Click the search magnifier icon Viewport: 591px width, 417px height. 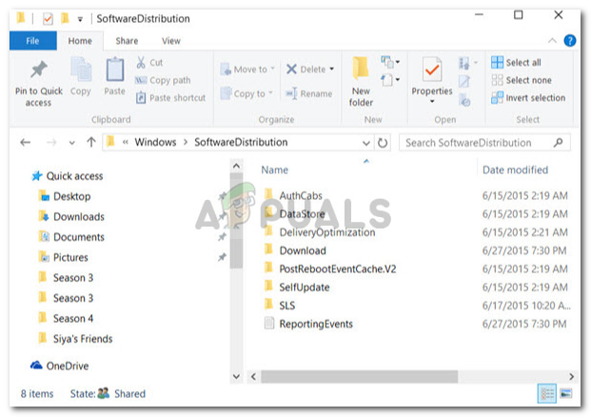[559, 143]
